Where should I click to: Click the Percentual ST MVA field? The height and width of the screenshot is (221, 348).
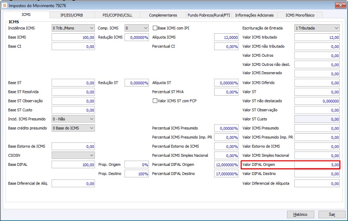226,92
